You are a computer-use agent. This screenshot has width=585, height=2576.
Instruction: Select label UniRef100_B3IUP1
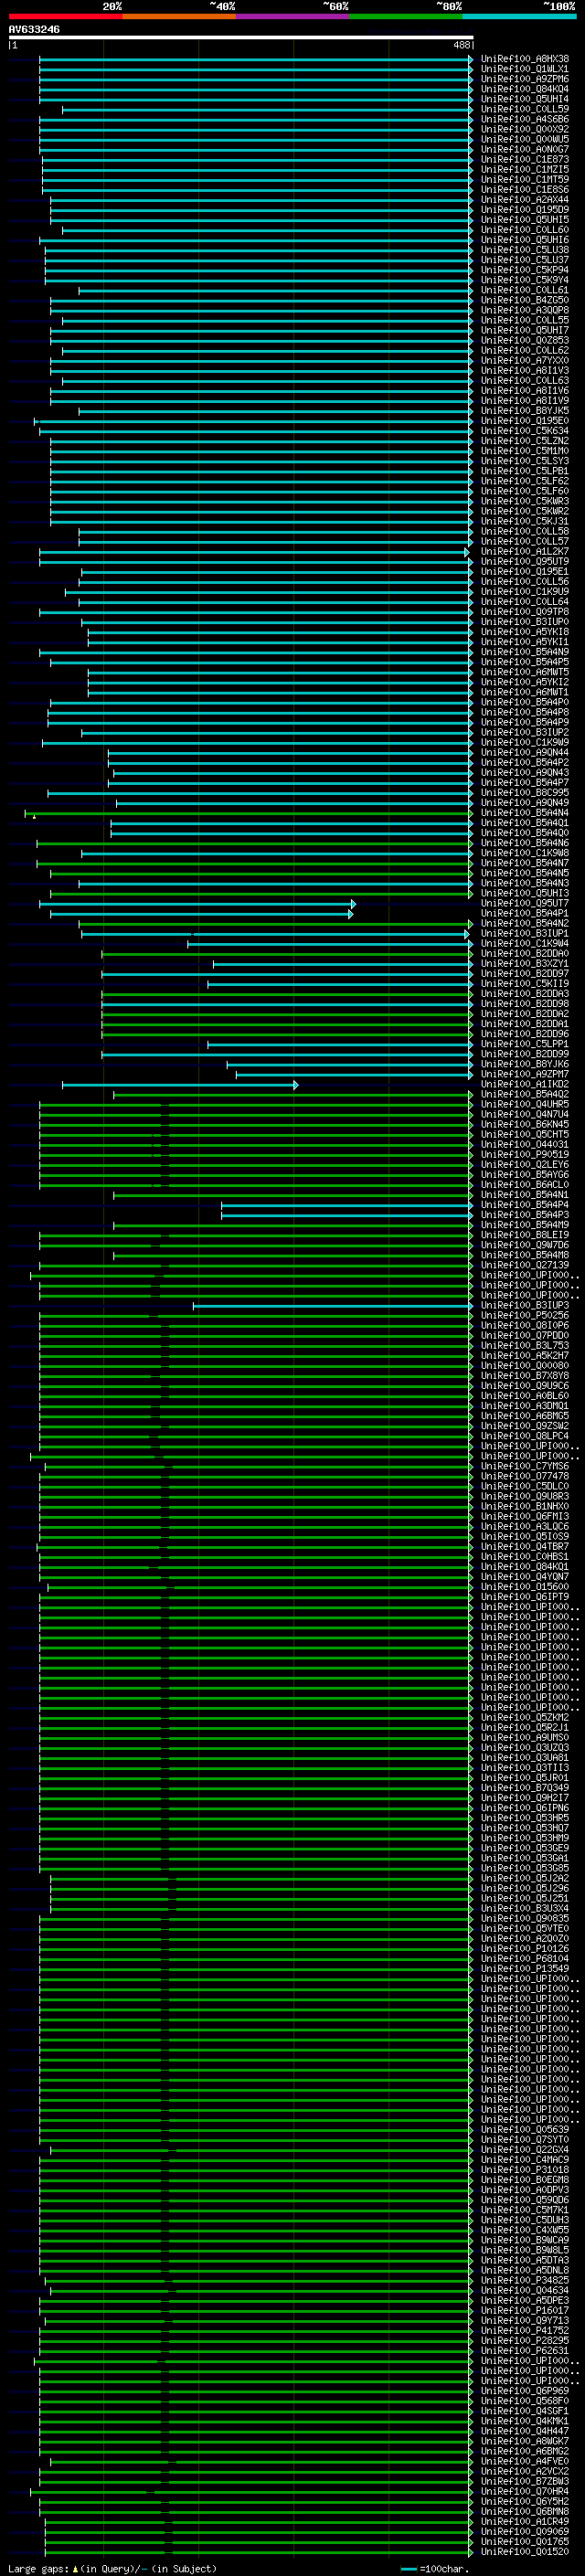(x=525, y=933)
